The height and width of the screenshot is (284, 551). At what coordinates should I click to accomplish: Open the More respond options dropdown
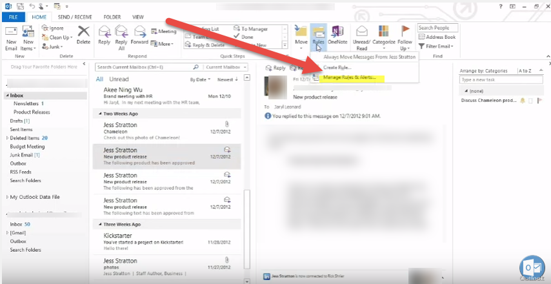(x=163, y=44)
